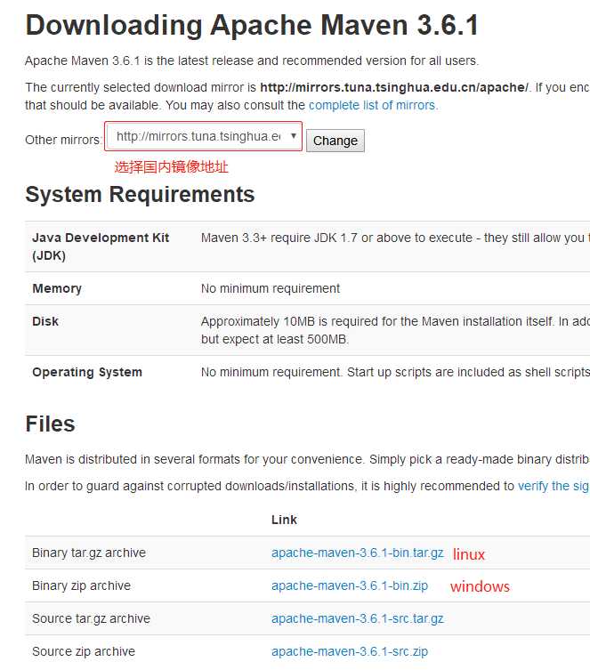Click the 'Binary tar.gz archive' cell
The height and width of the screenshot is (670, 590).
(89, 553)
